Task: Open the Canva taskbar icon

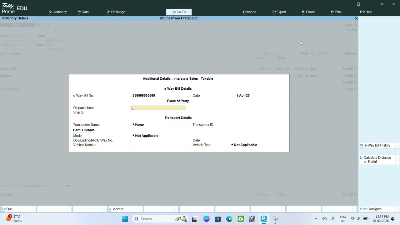Action: point(206,219)
